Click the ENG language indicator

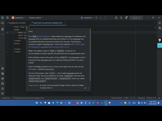point(134,103)
